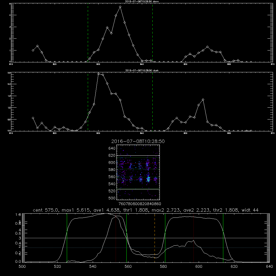Click y-axis label '0.0' on bottom profile plot
This screenshot has width=276, height=276.
click(x=18, y=262)
